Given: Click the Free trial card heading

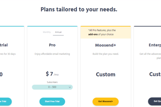Looking at the screenshot, I should tap(4, 45).
